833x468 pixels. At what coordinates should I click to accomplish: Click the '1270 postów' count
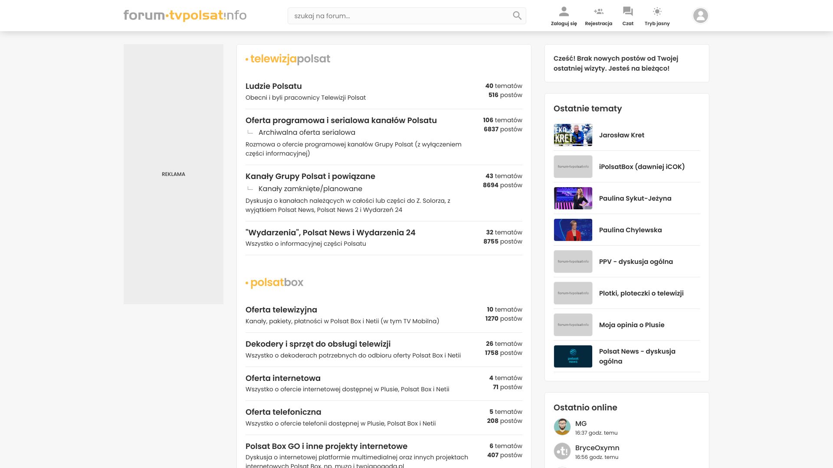(503, 319)
